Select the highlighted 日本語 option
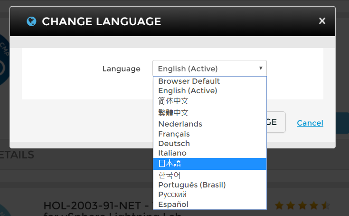Image resolution: width=349 pixels, height=216 pixels. [x=210, y=164]
